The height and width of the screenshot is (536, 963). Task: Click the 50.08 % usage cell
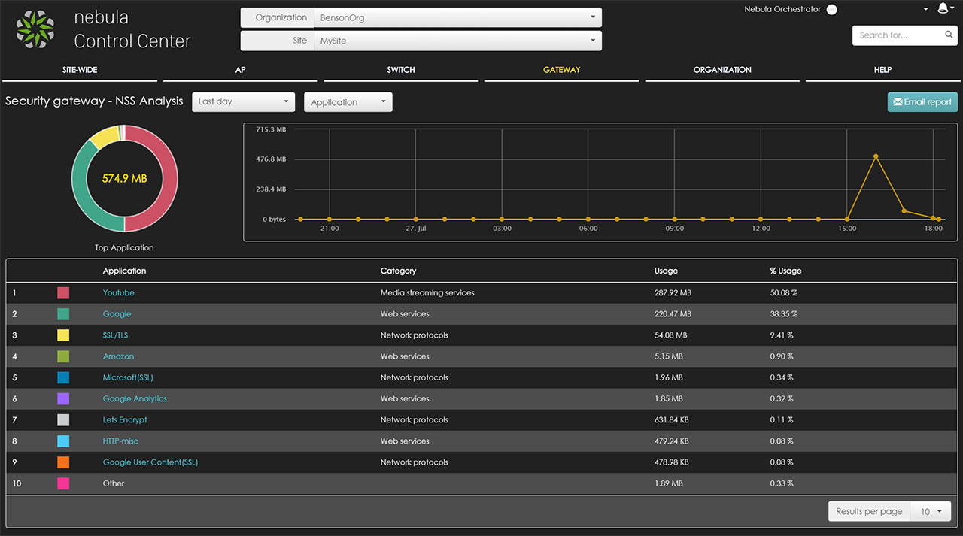pos(783,292)
